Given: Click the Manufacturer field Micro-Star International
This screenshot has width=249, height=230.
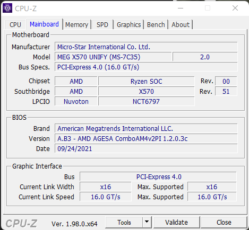Looking at the screenshot, I should pyautogui.click(x=146, y=47).
